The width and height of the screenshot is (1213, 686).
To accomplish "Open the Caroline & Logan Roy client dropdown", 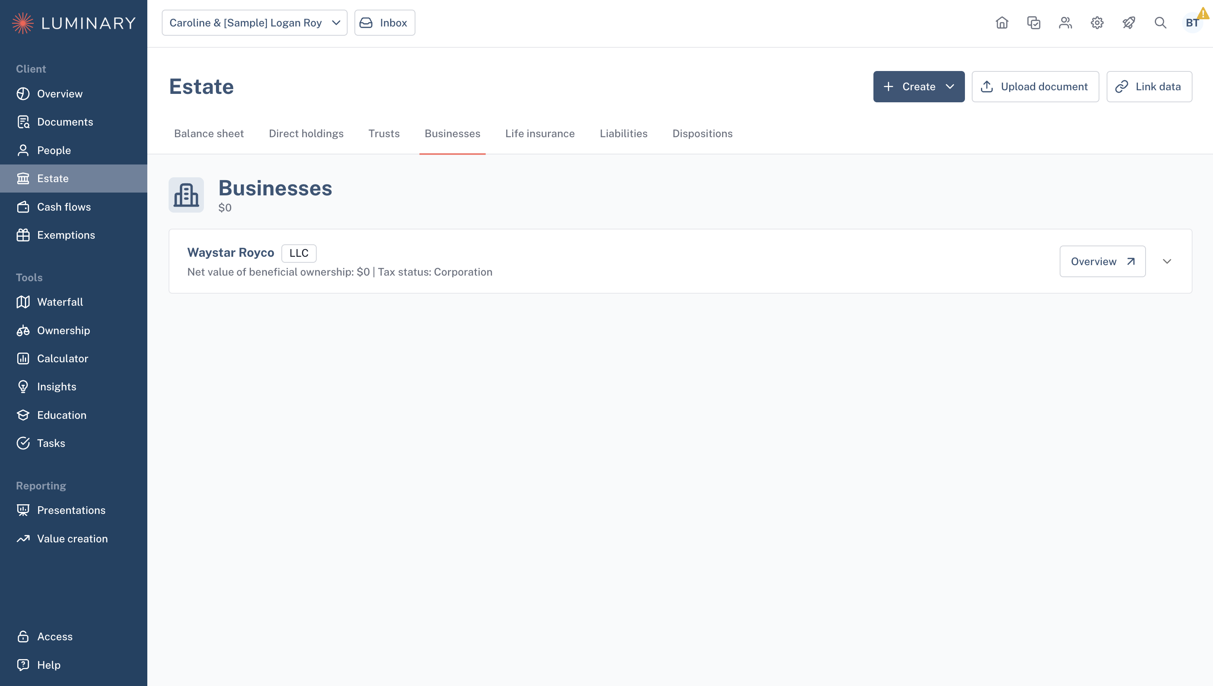I will coord(254,22).
